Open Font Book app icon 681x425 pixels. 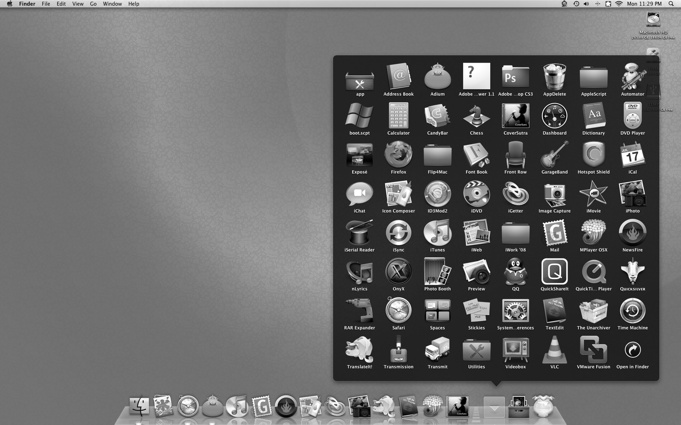[x=476, y=154]
